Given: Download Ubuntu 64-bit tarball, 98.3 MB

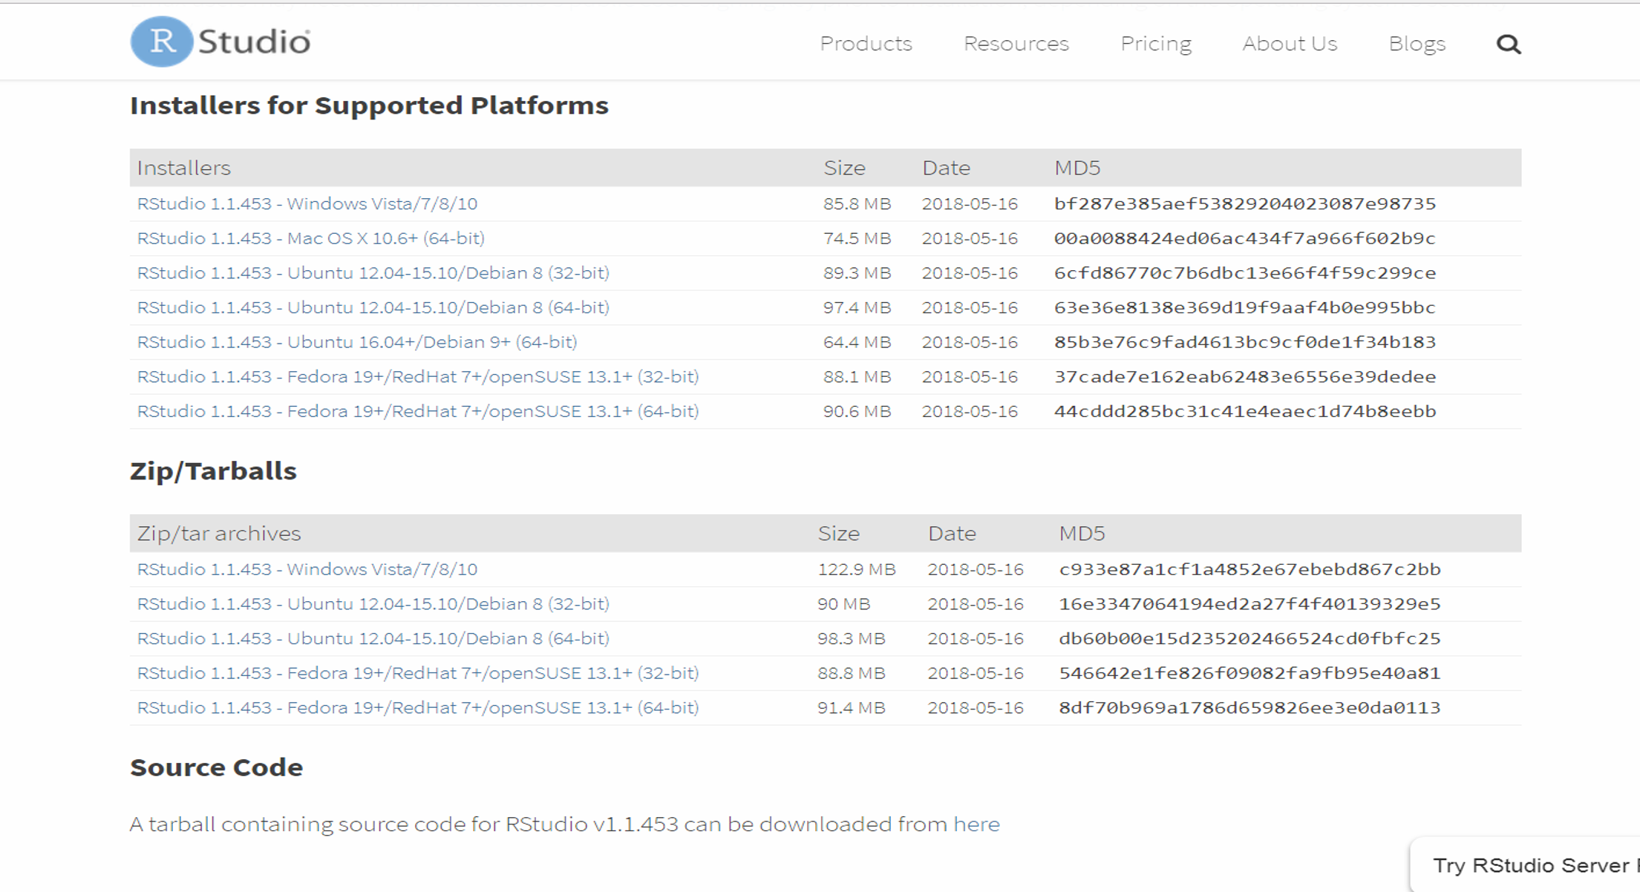Looking at the screenshot, I should point(373,638).
